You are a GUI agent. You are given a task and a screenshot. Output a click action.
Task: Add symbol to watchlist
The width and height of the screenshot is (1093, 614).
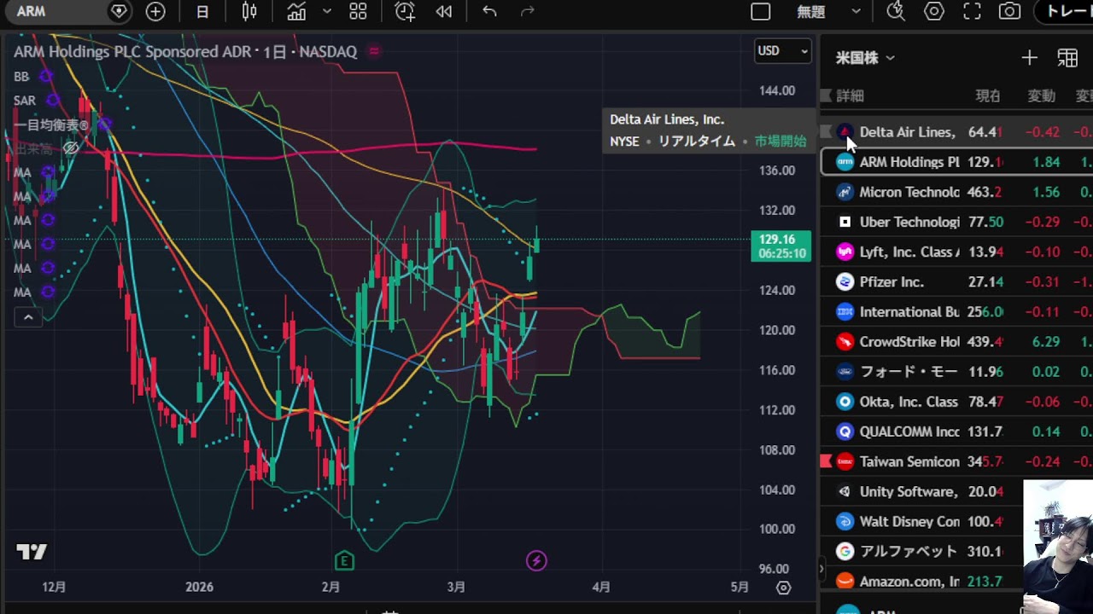1029,58
